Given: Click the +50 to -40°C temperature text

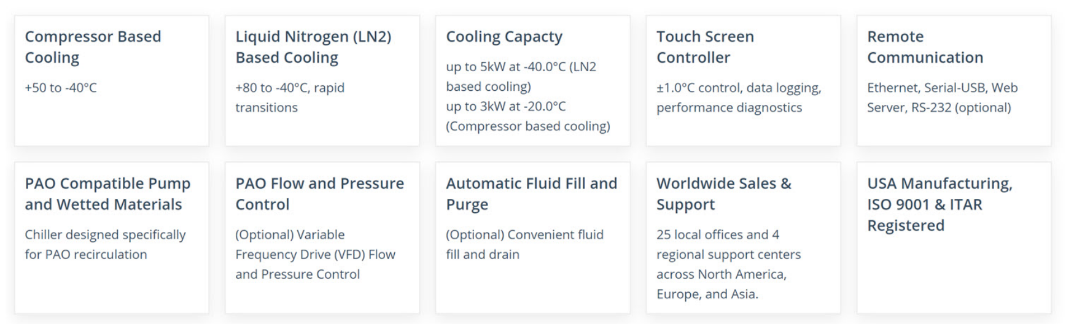Looking at the screenshot, I should [x=61, y=88].
